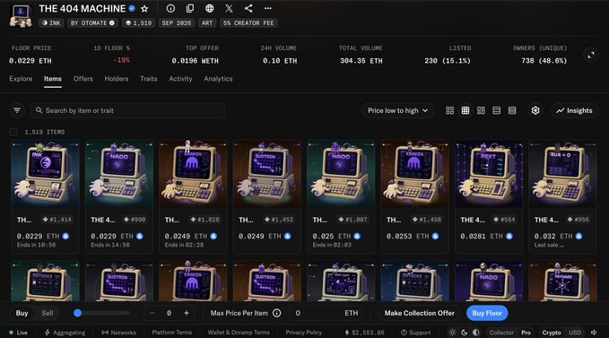Switch to mosaic grid view
This screenshot has height=338, width=609.
(x=481, y=110)
